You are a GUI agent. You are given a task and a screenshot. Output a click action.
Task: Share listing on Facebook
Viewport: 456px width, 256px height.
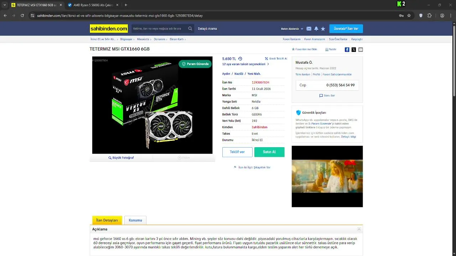pos(347,50)
